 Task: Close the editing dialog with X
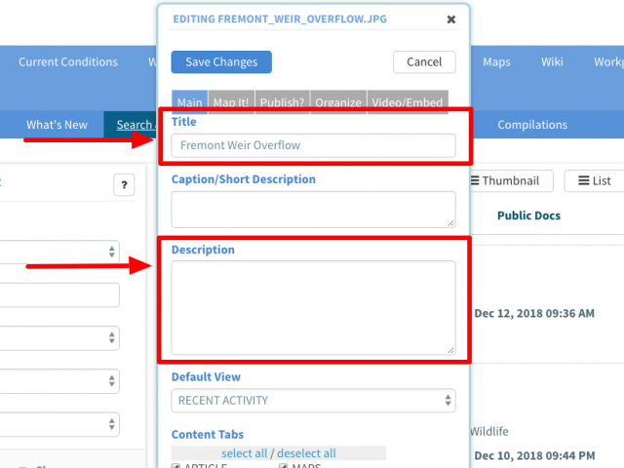pos(450,19)
